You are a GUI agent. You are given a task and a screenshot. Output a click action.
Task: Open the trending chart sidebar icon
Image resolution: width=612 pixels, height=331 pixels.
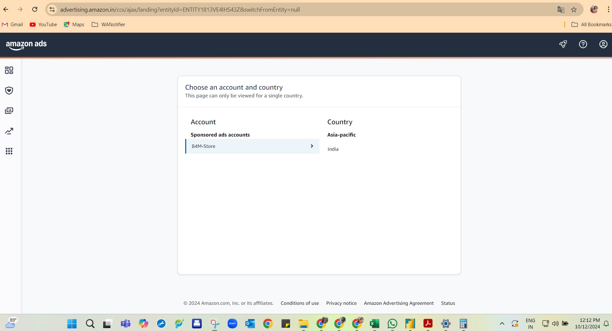(9, 131)
